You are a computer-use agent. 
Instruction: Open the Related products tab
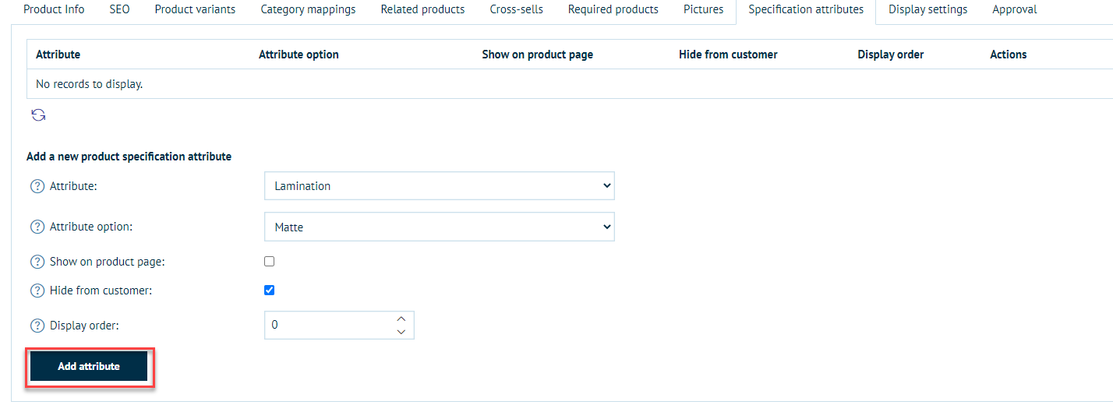pos(422,9)
